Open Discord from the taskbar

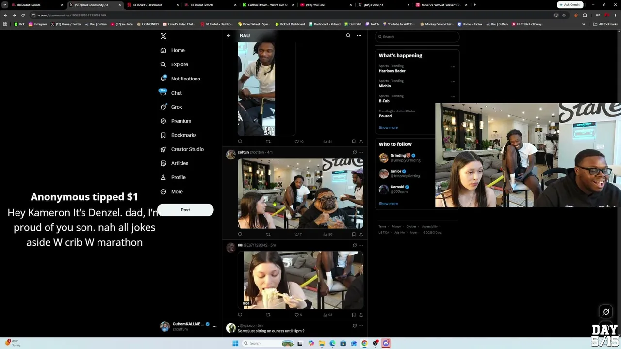pos(386,343)
